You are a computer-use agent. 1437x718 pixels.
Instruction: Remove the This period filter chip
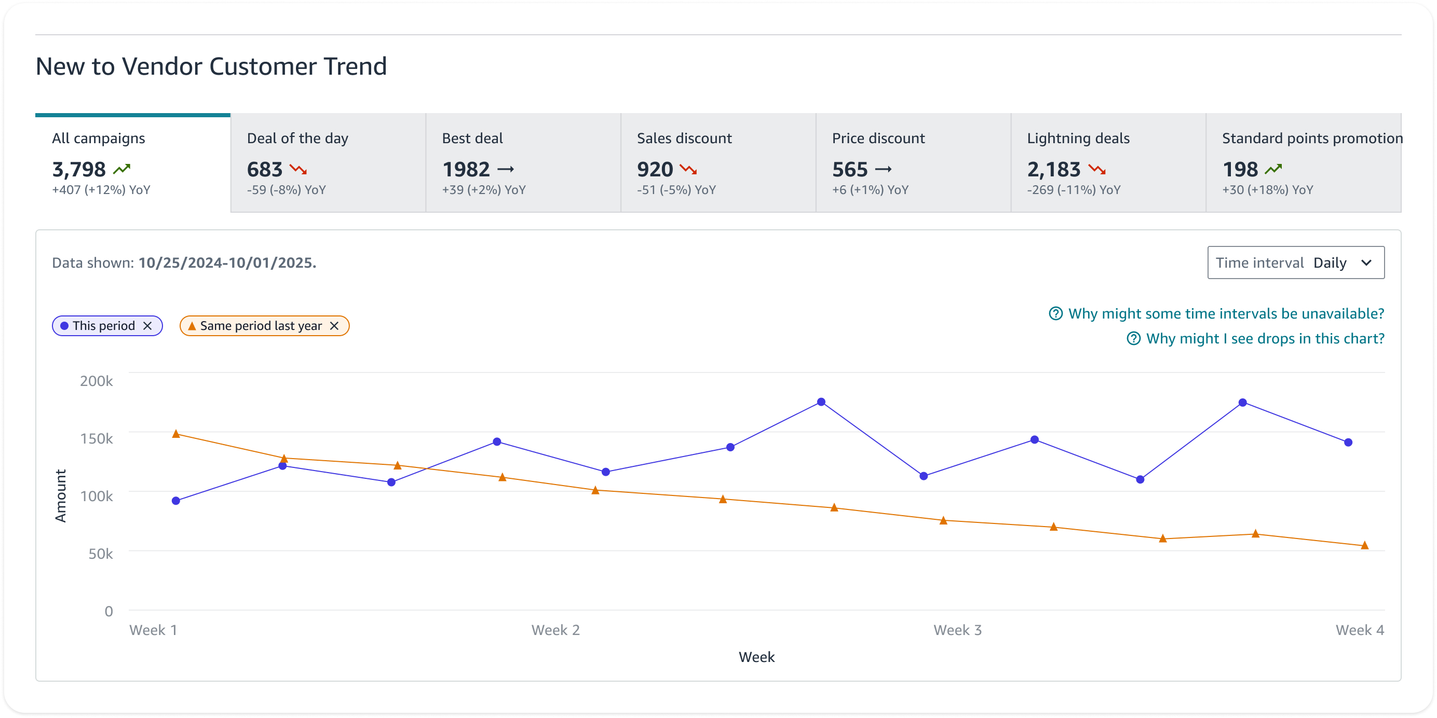click(x=147, y=326)
